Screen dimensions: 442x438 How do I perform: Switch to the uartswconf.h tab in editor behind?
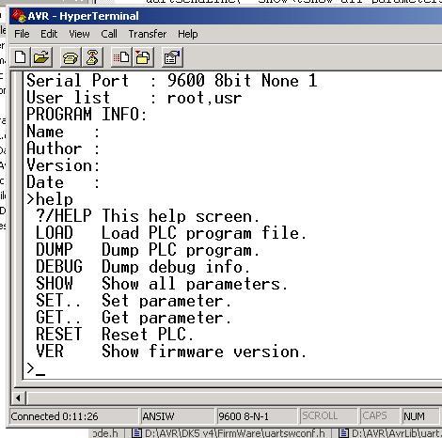click(x=229, y=433)
